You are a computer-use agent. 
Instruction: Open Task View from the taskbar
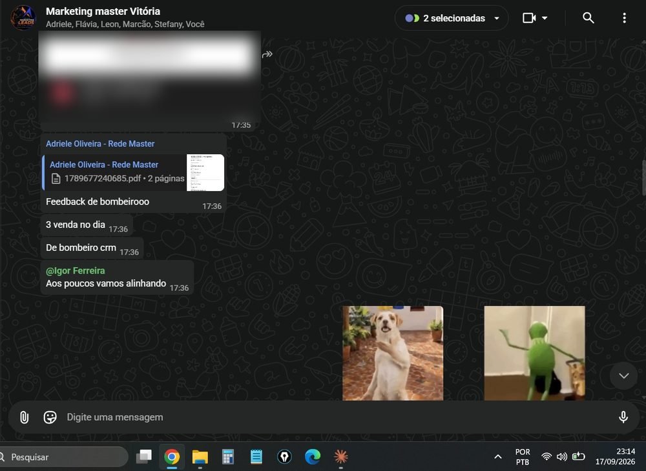pyautogui.click(x=144, y=457)
